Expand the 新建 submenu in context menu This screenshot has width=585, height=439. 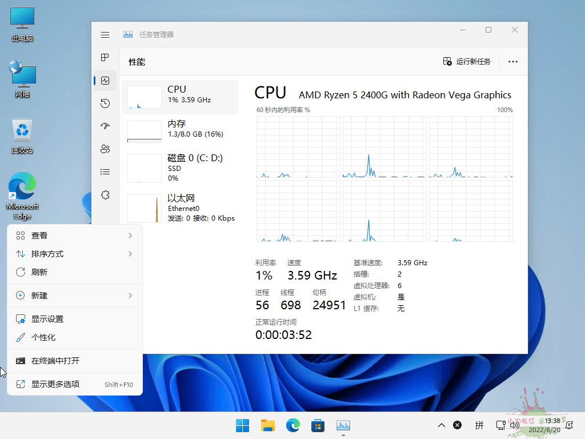pos(74,296)
